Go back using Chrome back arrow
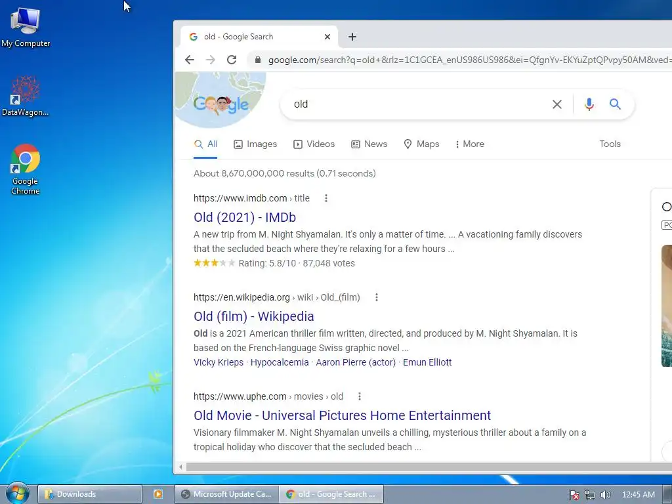This screenshot has height=504, width=672. (x=190, y=60)
